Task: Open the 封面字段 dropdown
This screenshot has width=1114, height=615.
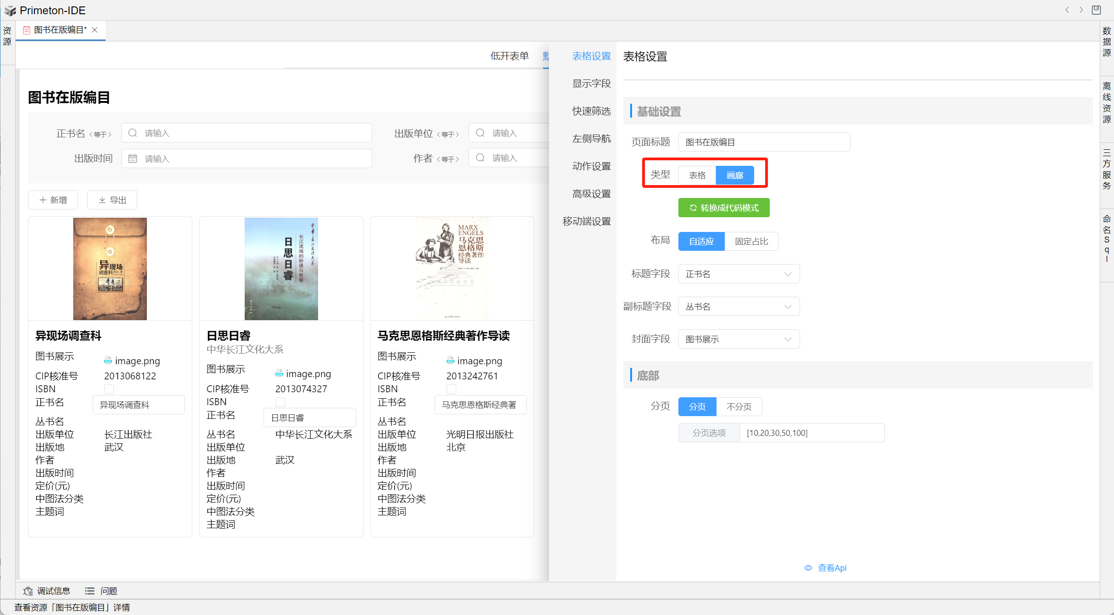Action: (x=739, y=339)
